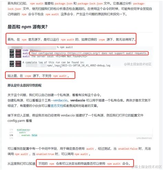Image resolution: width=163 pixels, height=170 pixels.
Task: Open the verdaccio hyperlink
Action: point(60,100)
